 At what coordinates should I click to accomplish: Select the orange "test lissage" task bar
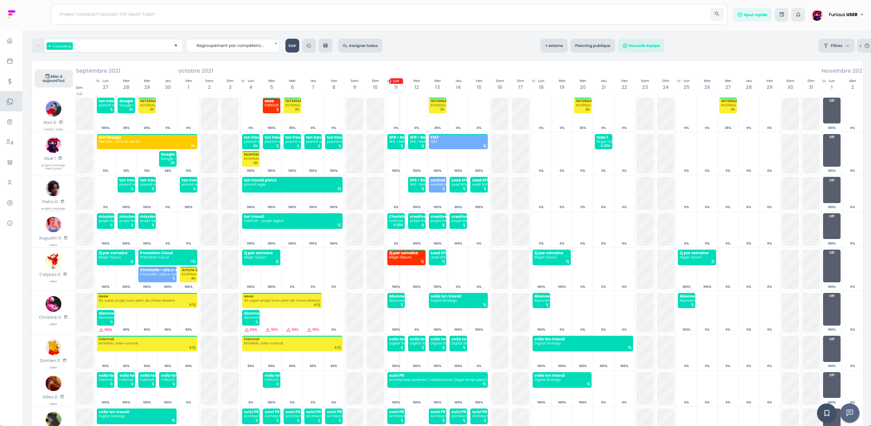click(147, 141)
